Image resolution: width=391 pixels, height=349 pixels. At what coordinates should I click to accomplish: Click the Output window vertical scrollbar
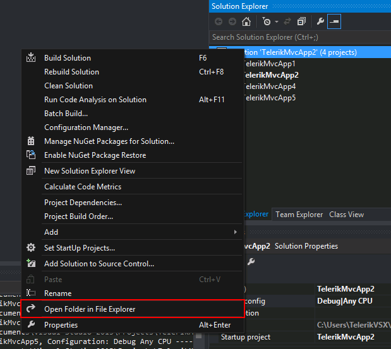coord(199,340)
